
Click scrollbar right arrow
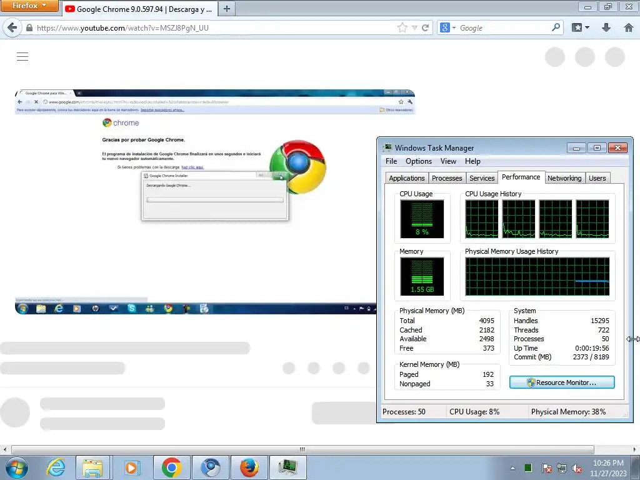(636, 449)
